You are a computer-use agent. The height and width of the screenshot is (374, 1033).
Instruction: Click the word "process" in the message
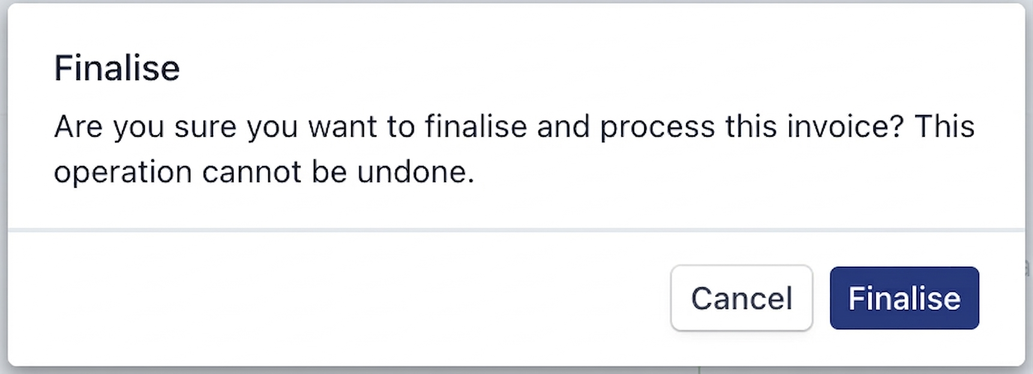pos(657,126)
